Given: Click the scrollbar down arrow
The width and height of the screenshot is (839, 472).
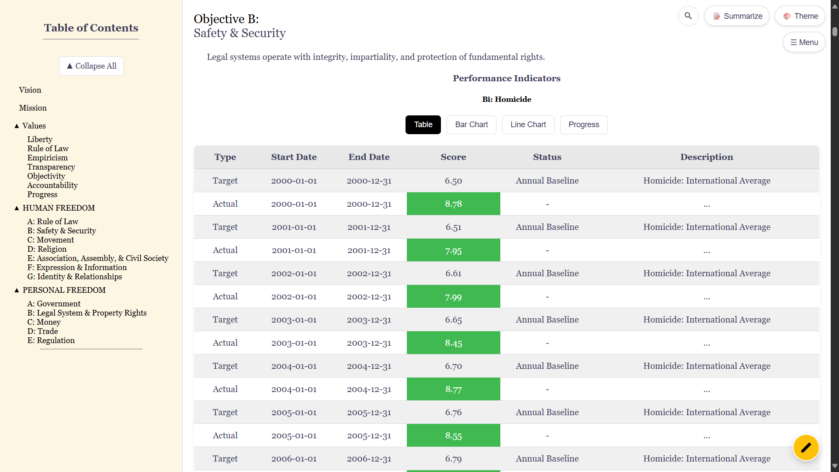Looking at the screenshot, I should click(835, 466).
